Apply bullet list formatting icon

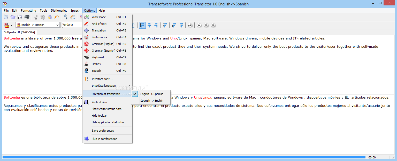click(x=165, y=25)
